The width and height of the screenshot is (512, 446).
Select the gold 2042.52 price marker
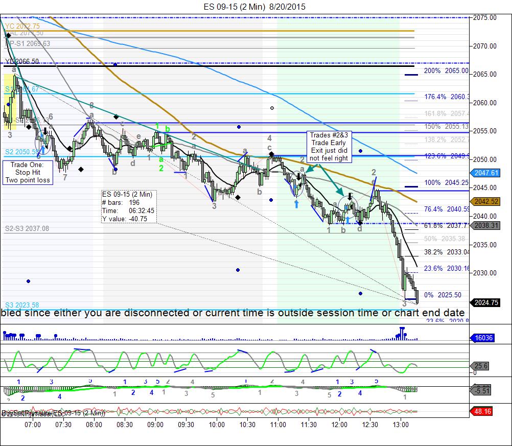(485, 201)
